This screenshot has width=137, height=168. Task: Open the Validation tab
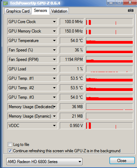[x=59, y=11]
